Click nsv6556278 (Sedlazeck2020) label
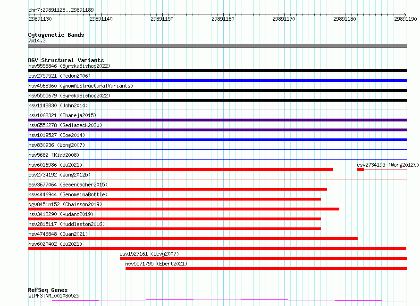The width and height of the screenshot is (420, 306). [65, 125]
